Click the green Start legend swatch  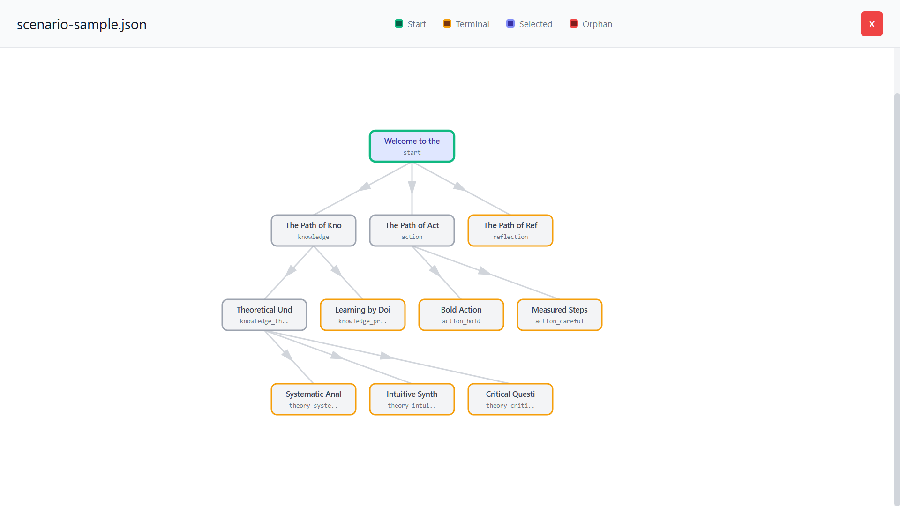click(x=398, y=24)
